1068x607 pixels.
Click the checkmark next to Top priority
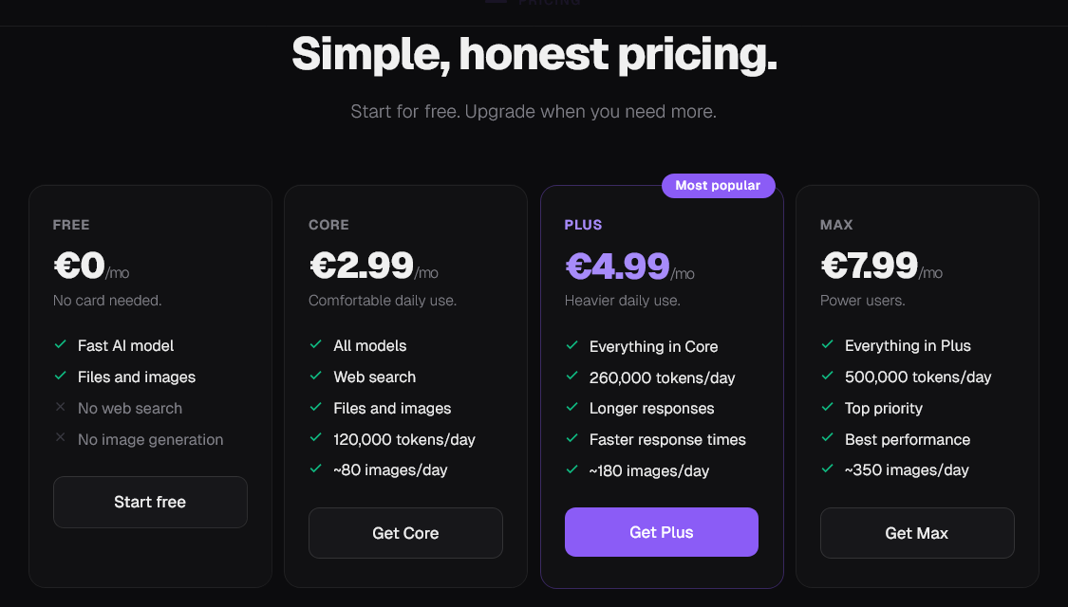pyautogui.click(x=828, y=408)
